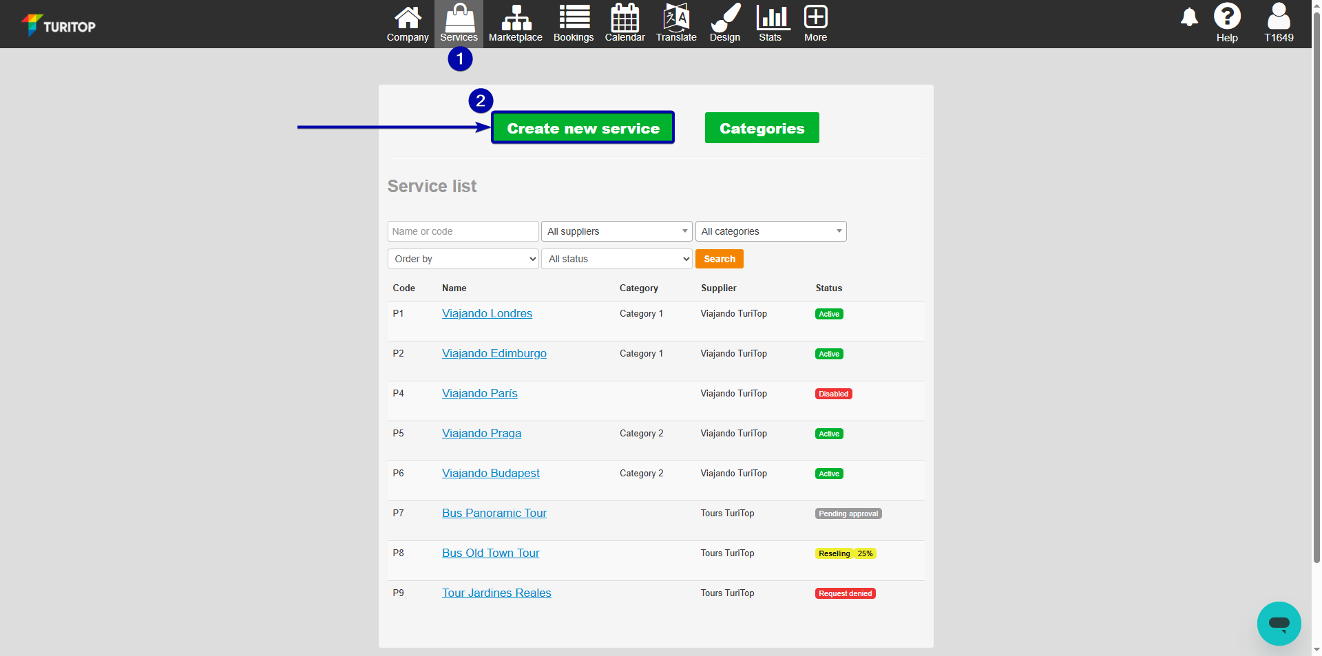Viewport: 1322px width, 656px height.
Task: Click the notifications bell icon
Action: [1189, 17]
